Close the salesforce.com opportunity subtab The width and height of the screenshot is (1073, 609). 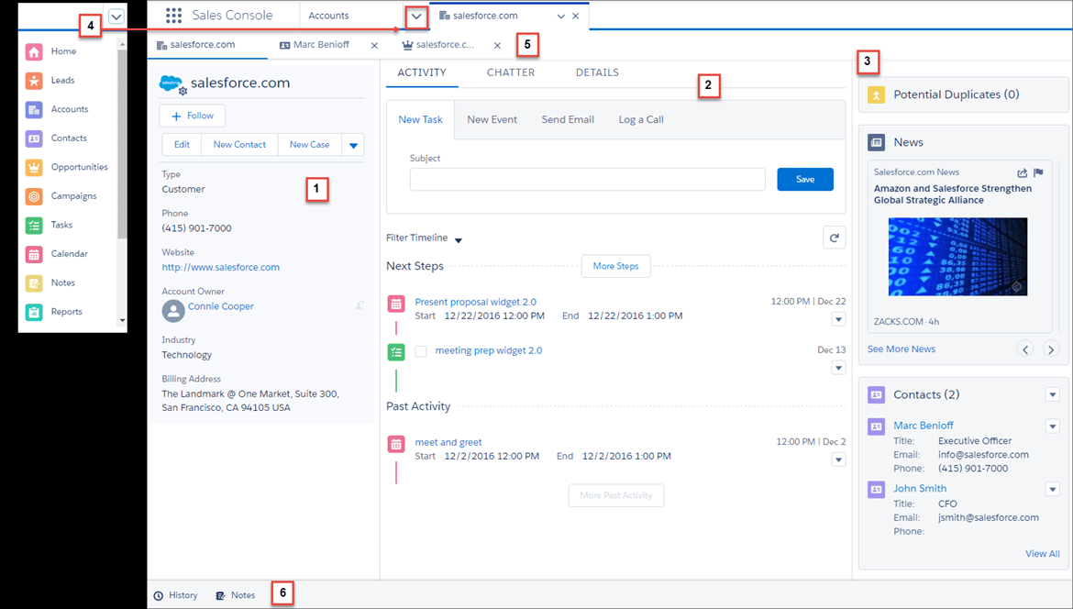(x=497, y=46)
